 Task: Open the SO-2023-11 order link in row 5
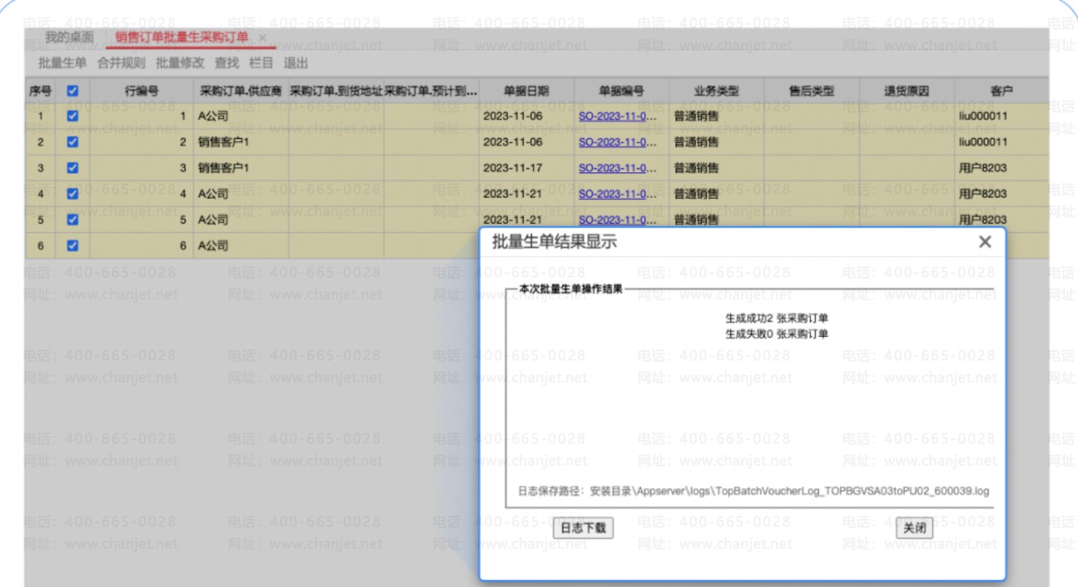[617, 220]
